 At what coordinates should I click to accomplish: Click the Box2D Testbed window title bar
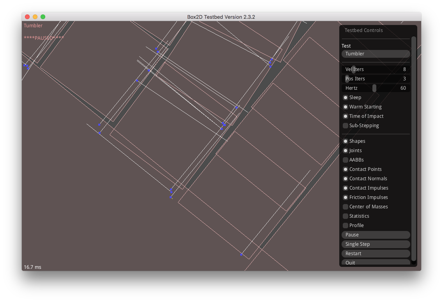[x=221, y=17]
